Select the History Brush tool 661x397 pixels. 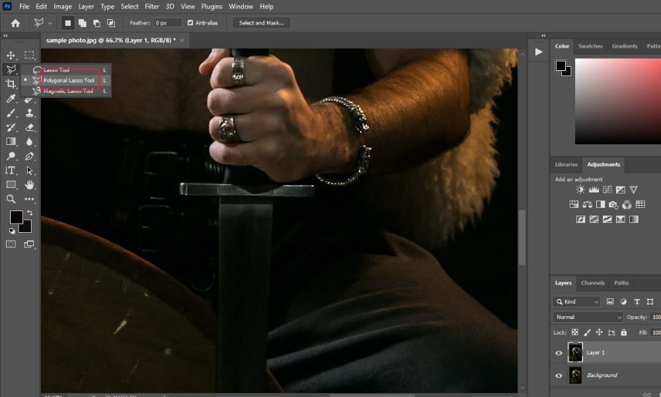click(x=11, y=128)
